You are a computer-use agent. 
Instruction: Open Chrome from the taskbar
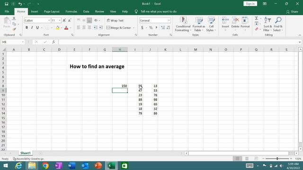pyautogui.click(x=45, y=166)
